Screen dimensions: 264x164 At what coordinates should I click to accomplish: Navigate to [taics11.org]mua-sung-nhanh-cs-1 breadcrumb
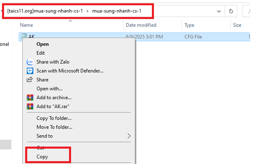(x=45, y=11)
